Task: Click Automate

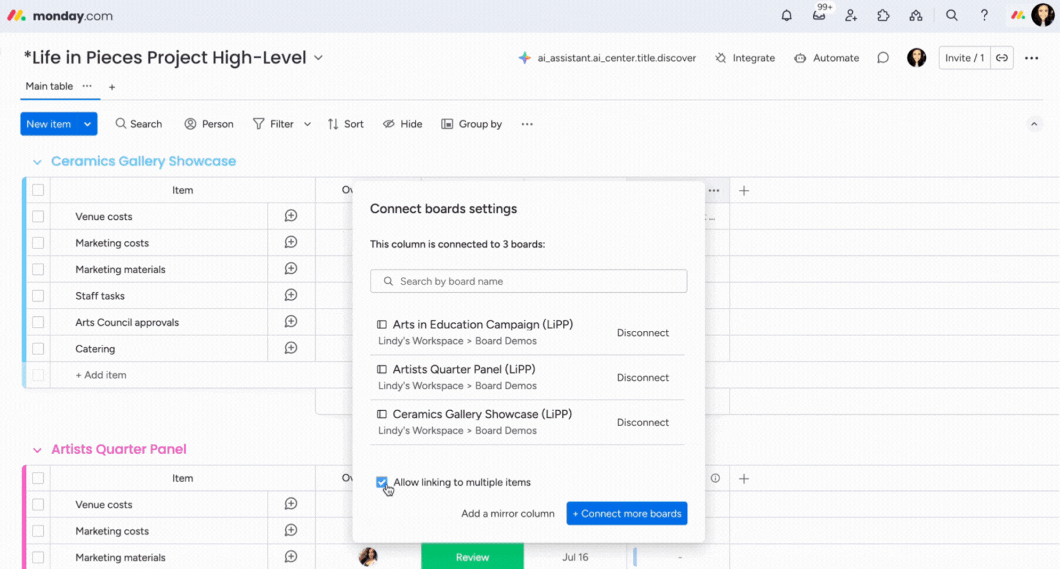Action: point(827,58)
